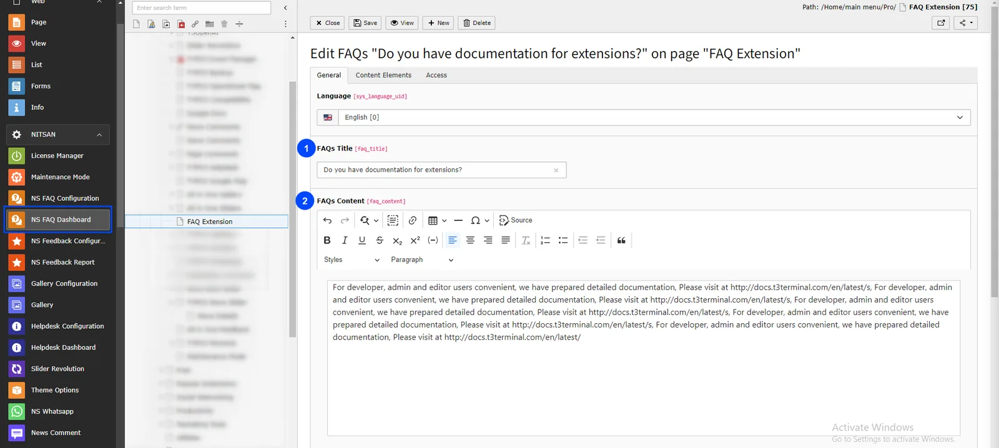Click inside the FAQs Content text area

click(x=644, y=358)
